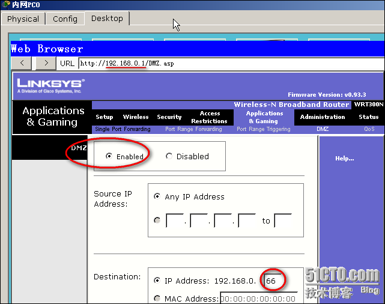Switch to the Physical tab
This screenshot has height=304, width=385.
pos(23,19)
